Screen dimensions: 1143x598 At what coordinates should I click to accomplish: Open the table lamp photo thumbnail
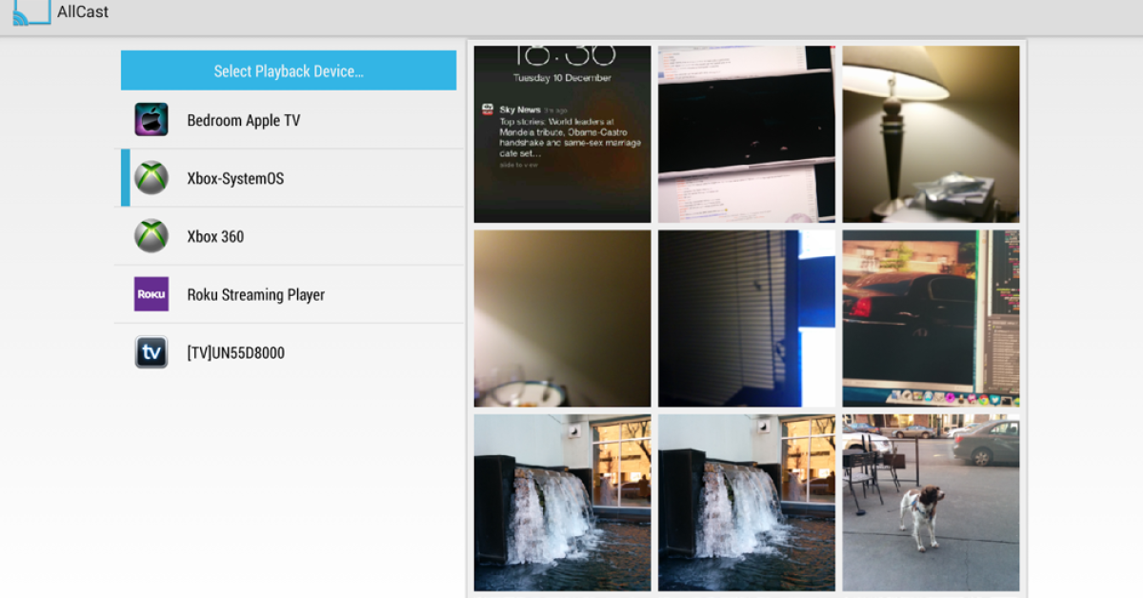[x=931, y=134]
